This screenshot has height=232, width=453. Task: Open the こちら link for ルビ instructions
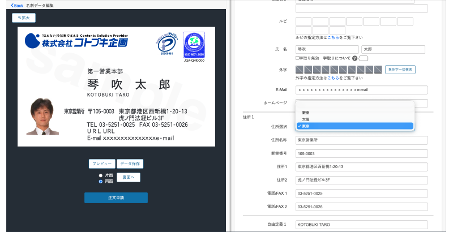334,37
